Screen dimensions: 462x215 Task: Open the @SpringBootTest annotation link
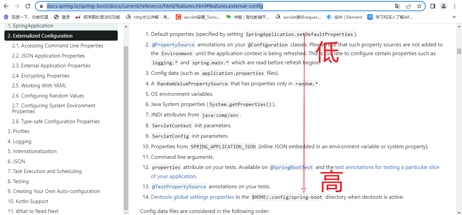(291, 167)
